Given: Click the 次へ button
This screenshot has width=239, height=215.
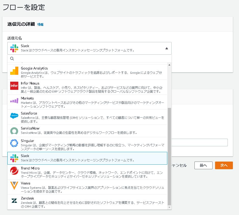Looking at the screenshot, I should 224,165.
